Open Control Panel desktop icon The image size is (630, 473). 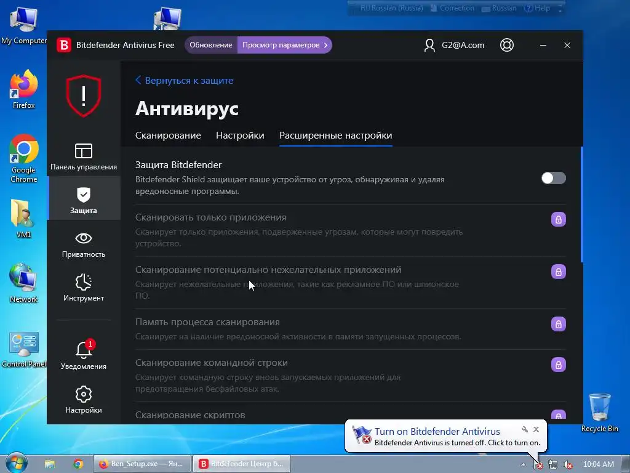pos(24,349)
